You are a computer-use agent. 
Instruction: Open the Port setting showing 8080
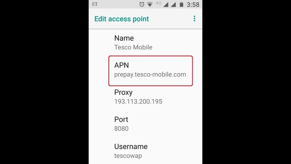(x=145, y=124)
